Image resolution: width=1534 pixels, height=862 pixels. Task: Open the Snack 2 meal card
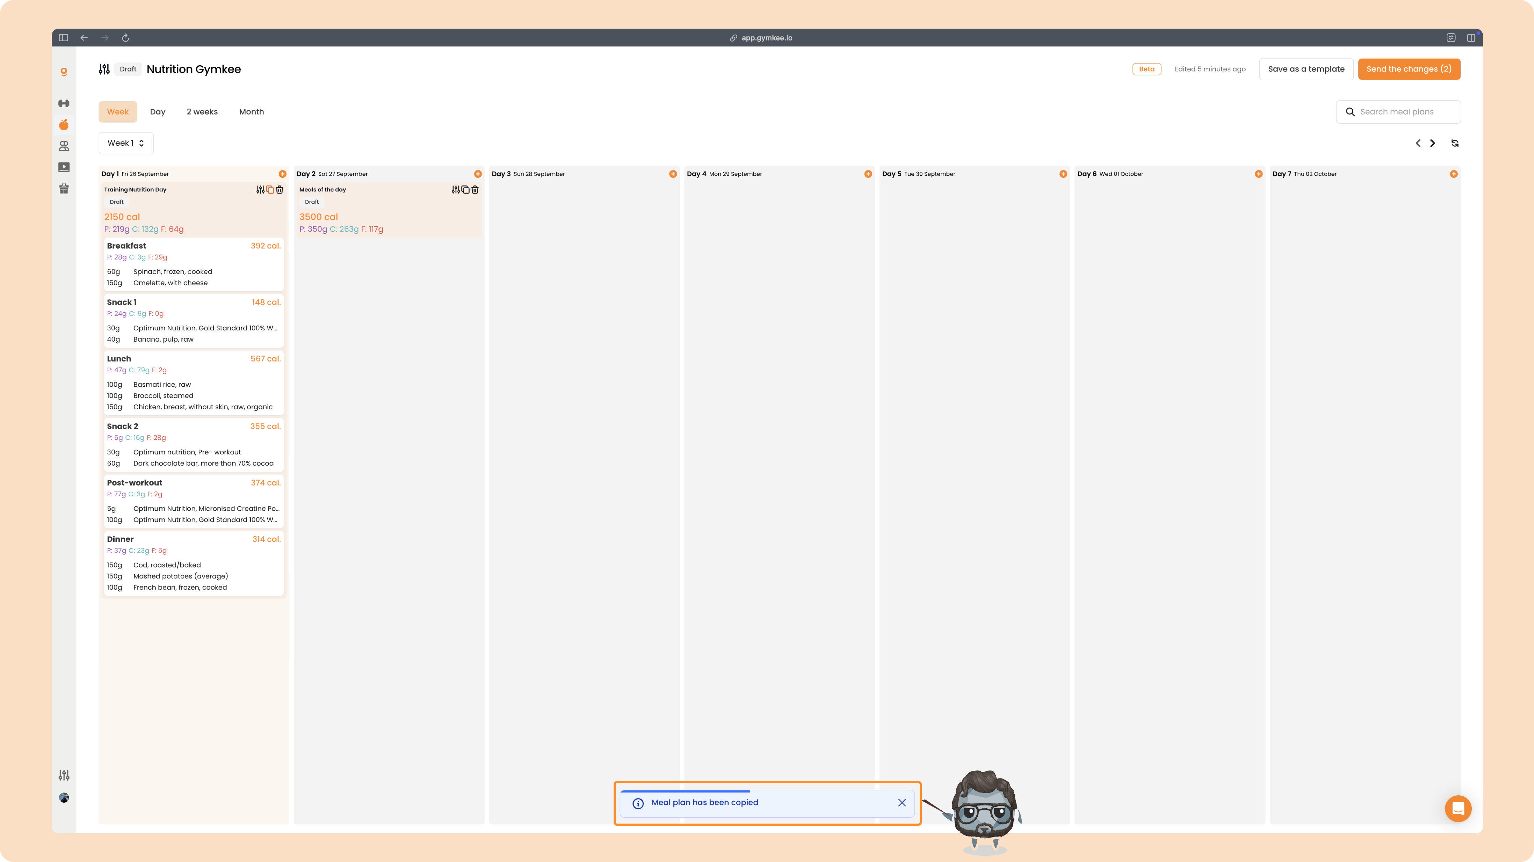tap(194, 445)
